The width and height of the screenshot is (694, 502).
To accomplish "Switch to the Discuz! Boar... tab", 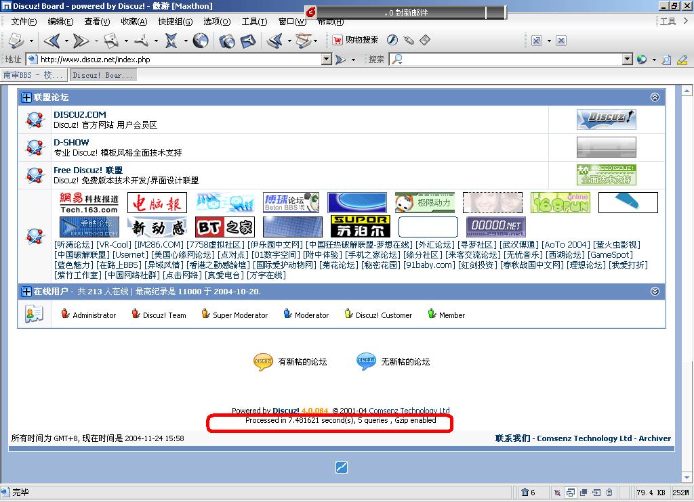I will pos(102,75).
